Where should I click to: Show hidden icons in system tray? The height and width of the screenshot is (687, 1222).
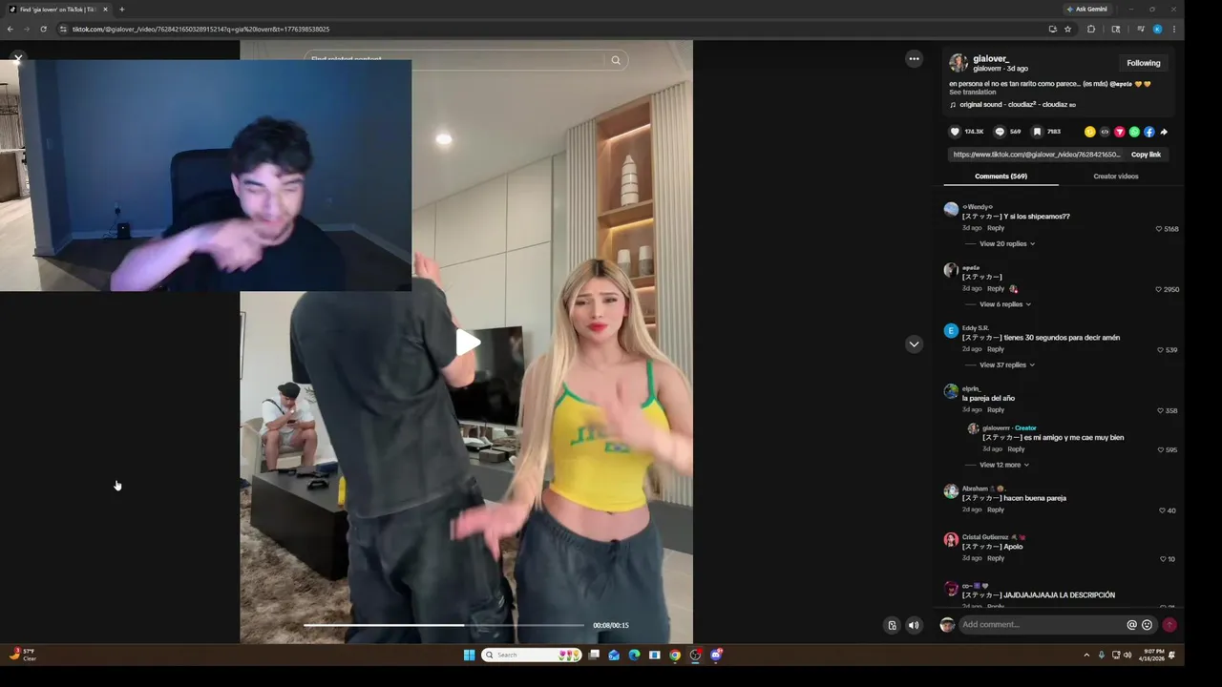click(x=1086, y=655)
